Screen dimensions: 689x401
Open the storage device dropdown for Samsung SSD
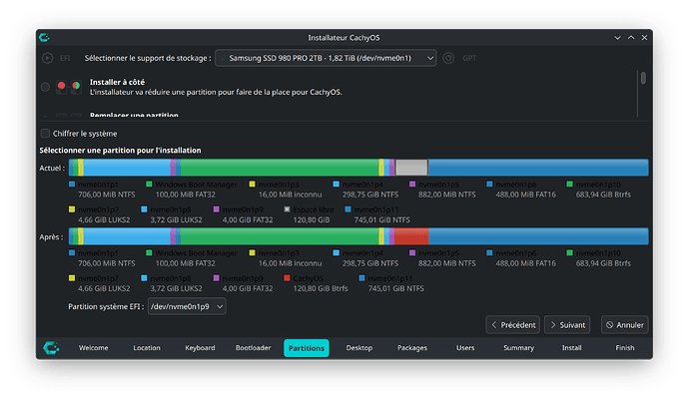tap(327, 59)
